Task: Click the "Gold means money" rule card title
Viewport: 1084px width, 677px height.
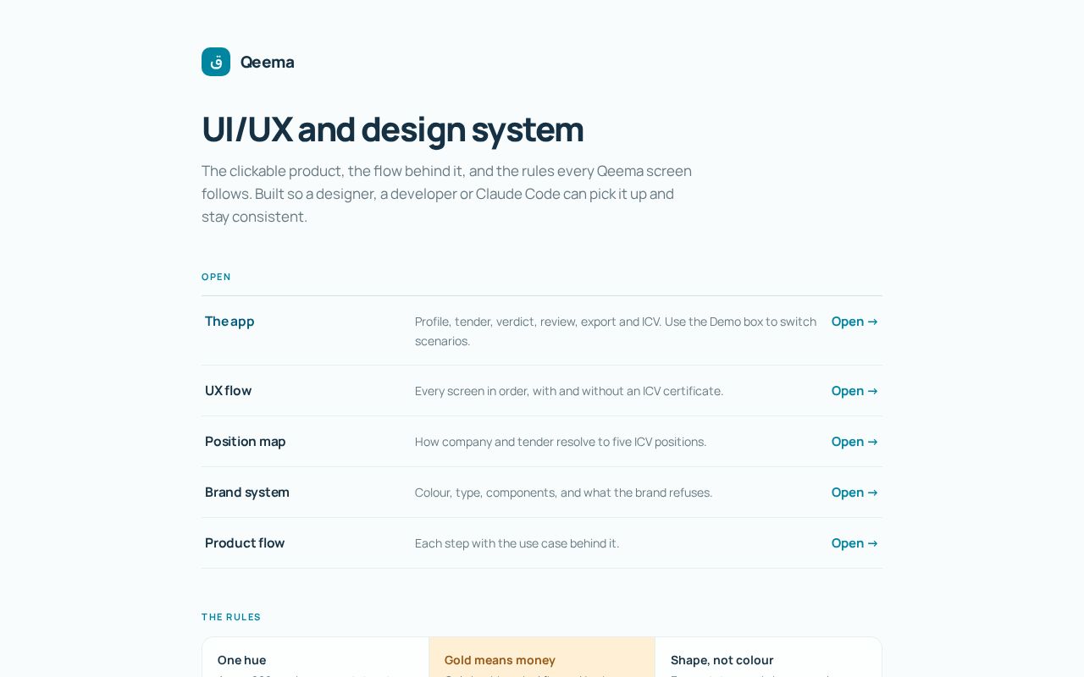Action: click(500, 660)
